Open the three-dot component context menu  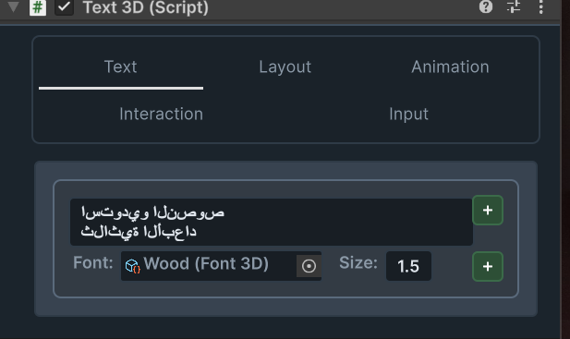[541, 6]
